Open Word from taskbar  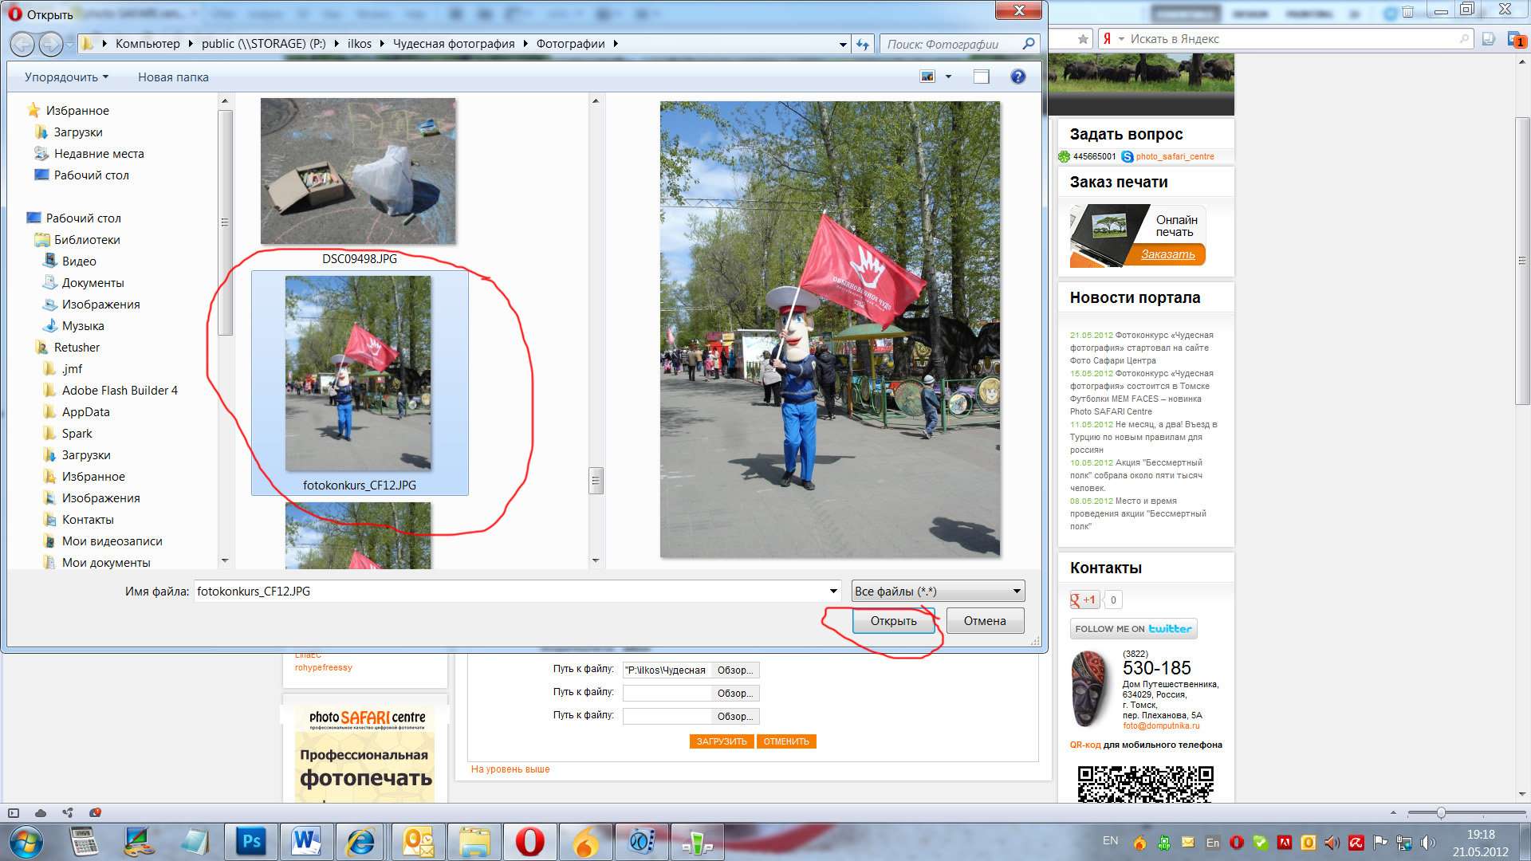click(306, 842)
